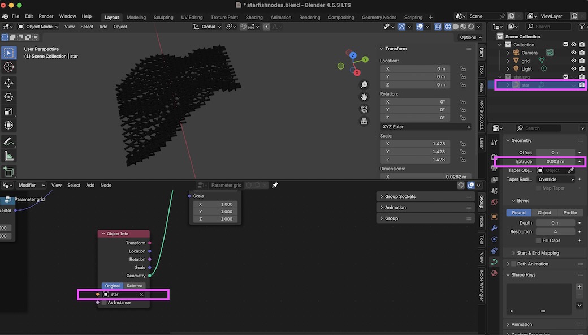588x335 pixels.
Task: Activate the 3D Cursor tool
Action: [8, 67]
